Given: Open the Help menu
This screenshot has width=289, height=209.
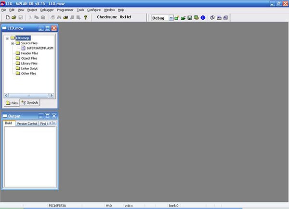Looking at the screenshot, I should (x=121, y=10).
